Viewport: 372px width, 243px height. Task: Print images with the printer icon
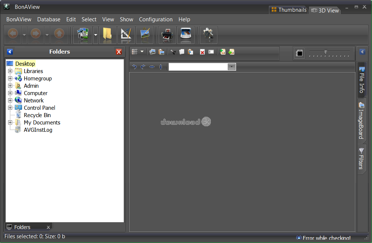(167, 35)
